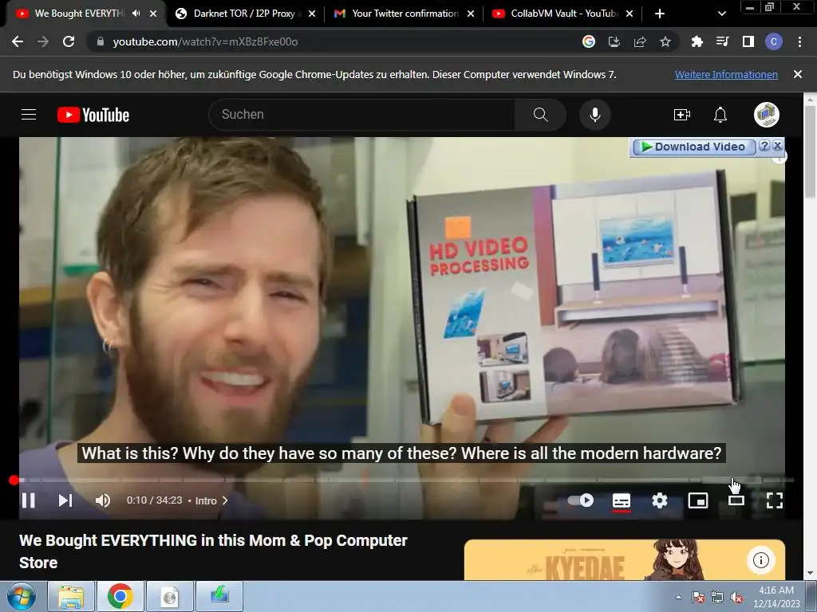
Task: Pause the video with the pause button
Action: point(29,500)
